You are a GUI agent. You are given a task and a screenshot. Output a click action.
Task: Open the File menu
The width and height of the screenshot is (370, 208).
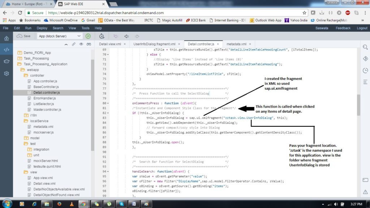click(5, 28)
